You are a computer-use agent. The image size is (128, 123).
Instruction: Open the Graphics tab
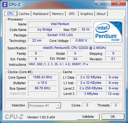tap(87, 14)
